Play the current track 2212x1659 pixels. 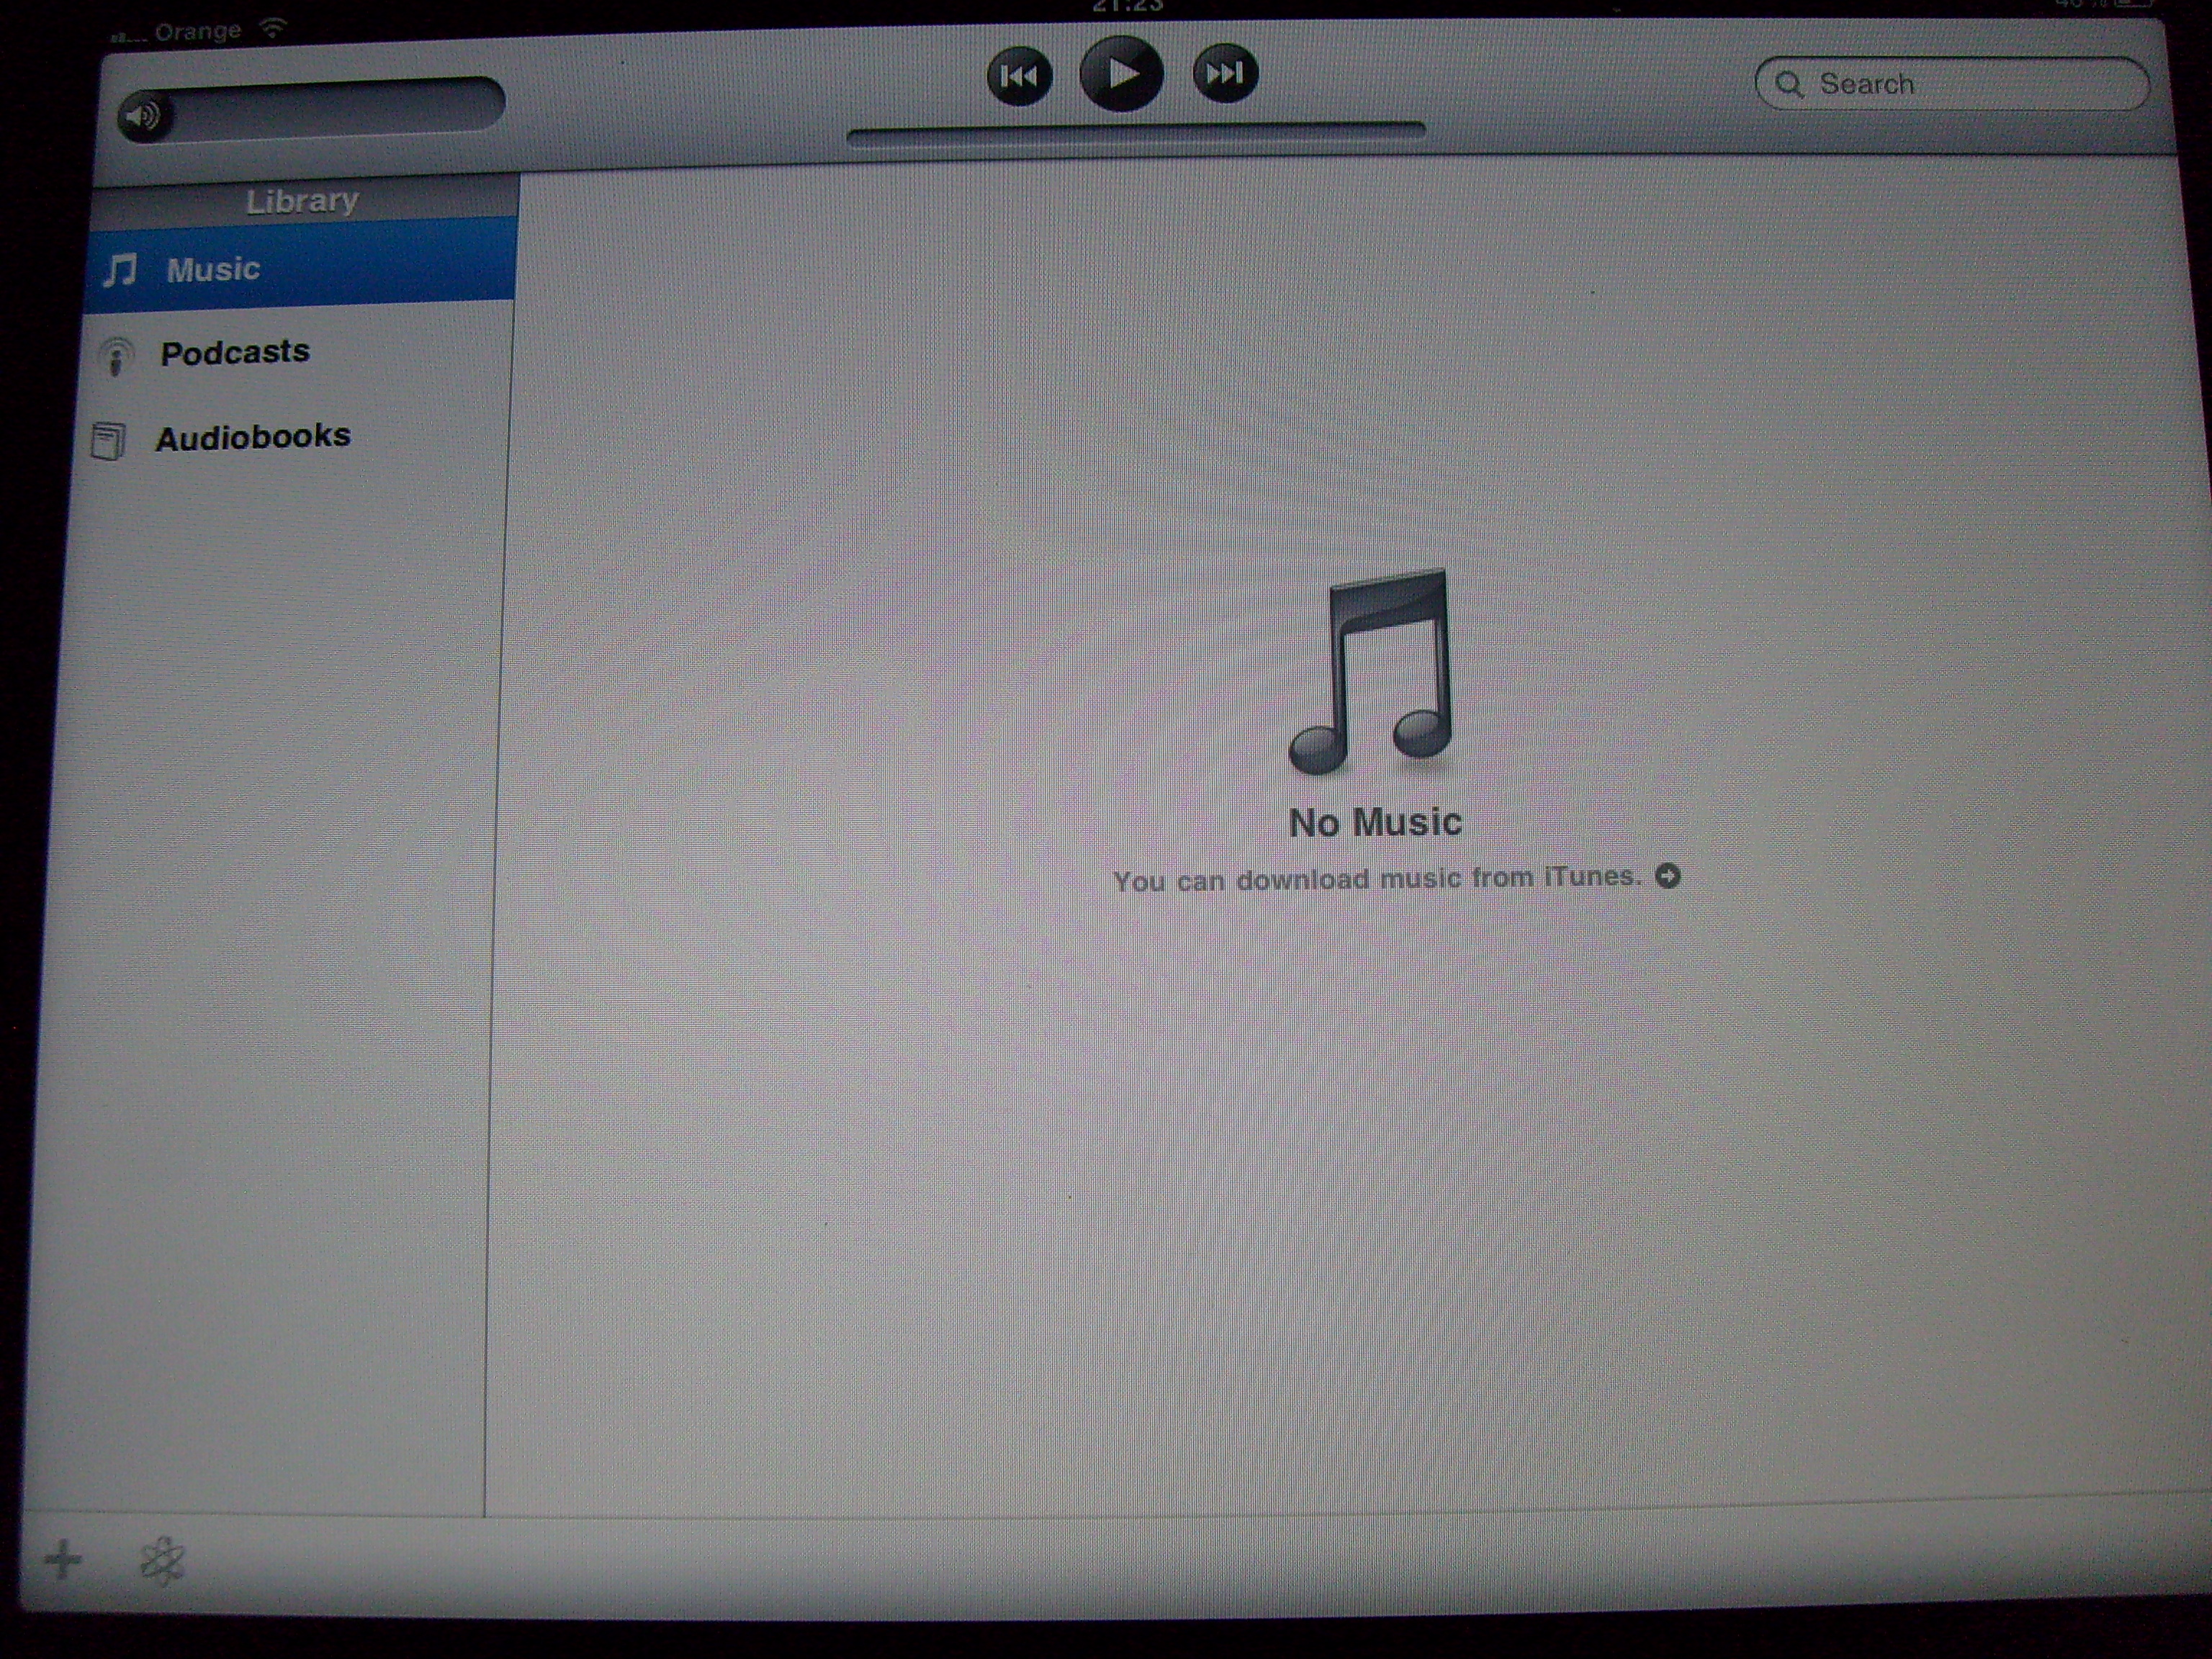point(1121,74)
